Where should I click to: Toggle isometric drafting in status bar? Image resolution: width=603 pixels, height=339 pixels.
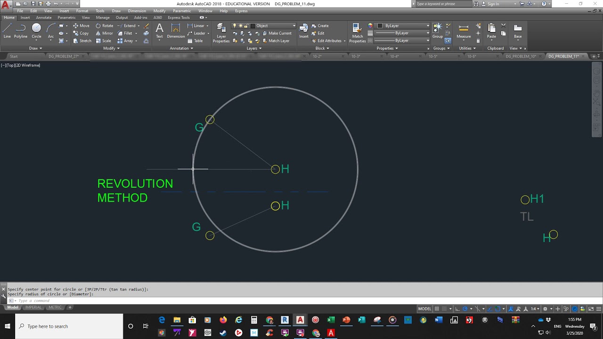pyautogui.click(x=477, y=309)
